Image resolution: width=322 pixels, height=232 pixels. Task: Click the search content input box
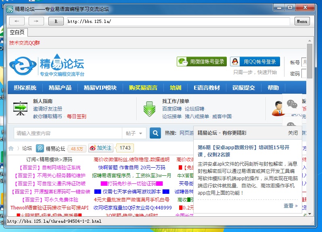[68, 133]
